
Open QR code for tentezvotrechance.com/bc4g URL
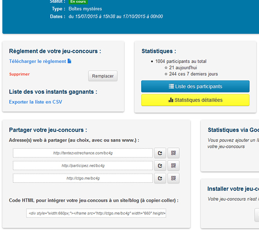click(x=173, y=153)
